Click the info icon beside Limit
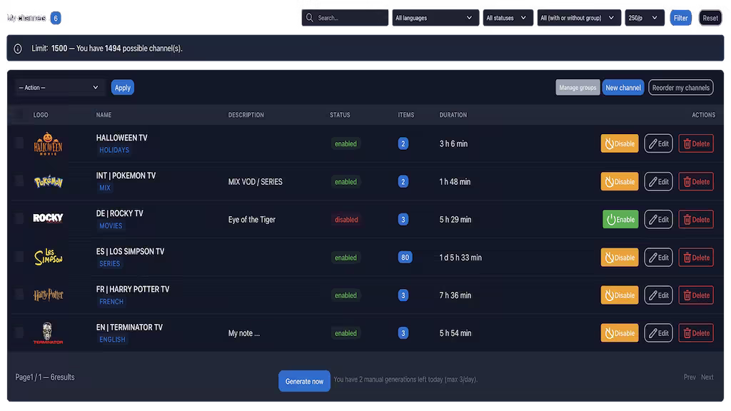 pyautogui.click(x=18, y=49)
